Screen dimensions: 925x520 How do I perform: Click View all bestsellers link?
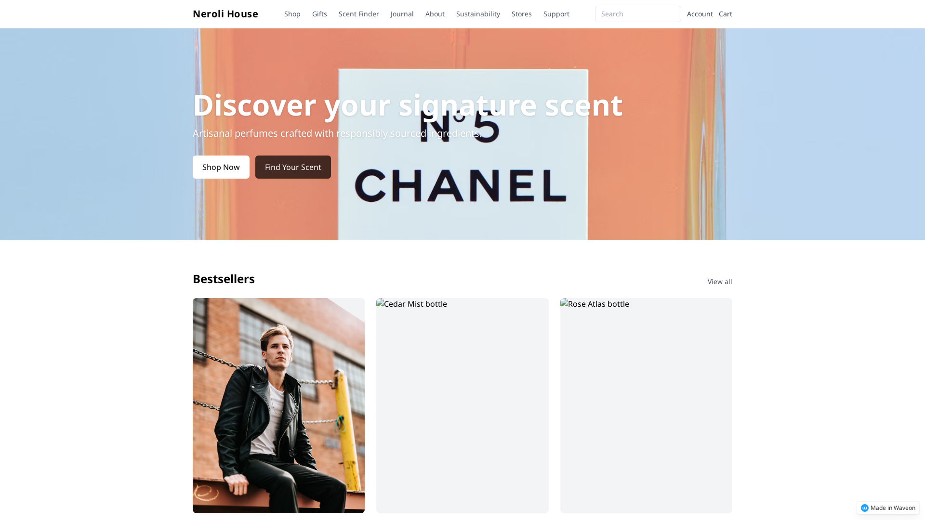(x=719, y=282)
